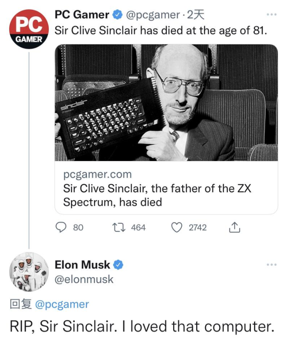Click the PC Gamer display name

point(82,15)
